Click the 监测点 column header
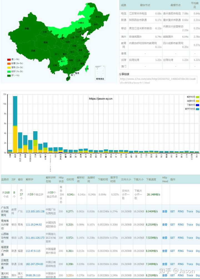The height and width of the screenshot is (279, 200). pos(5,179)
